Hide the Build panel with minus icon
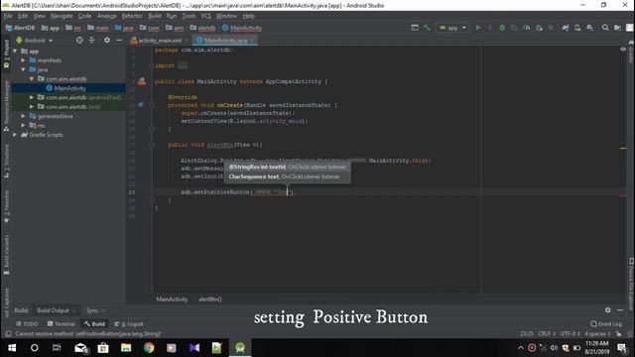 [620, 310]
